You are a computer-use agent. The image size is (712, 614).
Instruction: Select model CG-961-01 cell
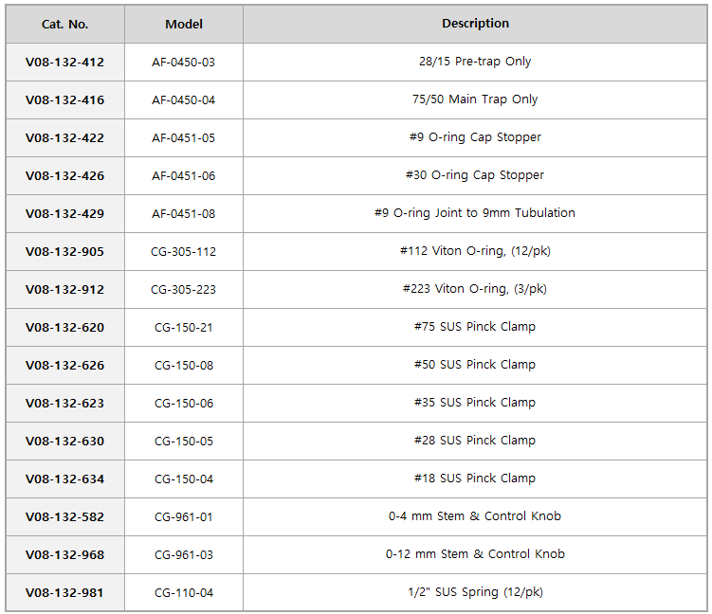click(183, 517)
